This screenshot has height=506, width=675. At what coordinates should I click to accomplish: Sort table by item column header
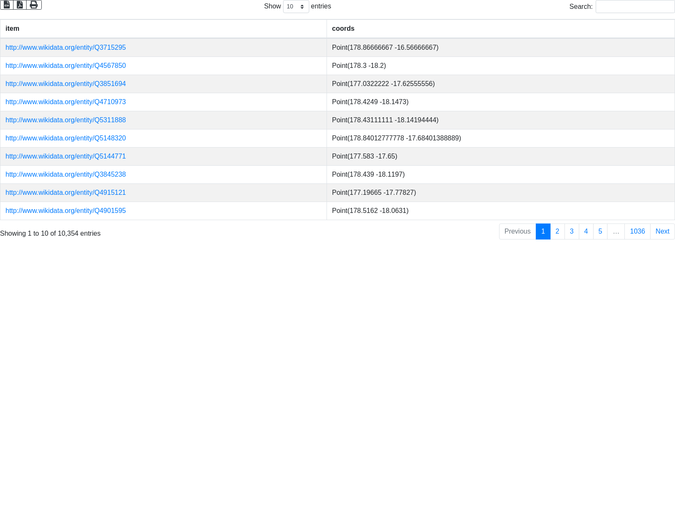point(12,29)
